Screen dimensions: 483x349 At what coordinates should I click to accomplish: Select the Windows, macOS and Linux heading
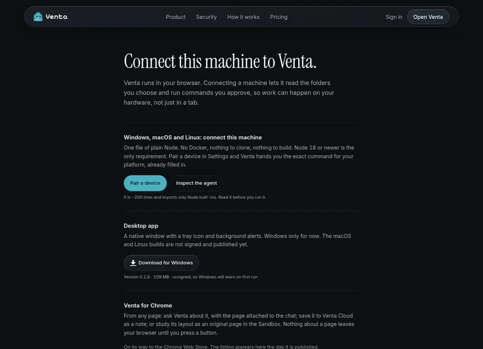click(193, 138)
